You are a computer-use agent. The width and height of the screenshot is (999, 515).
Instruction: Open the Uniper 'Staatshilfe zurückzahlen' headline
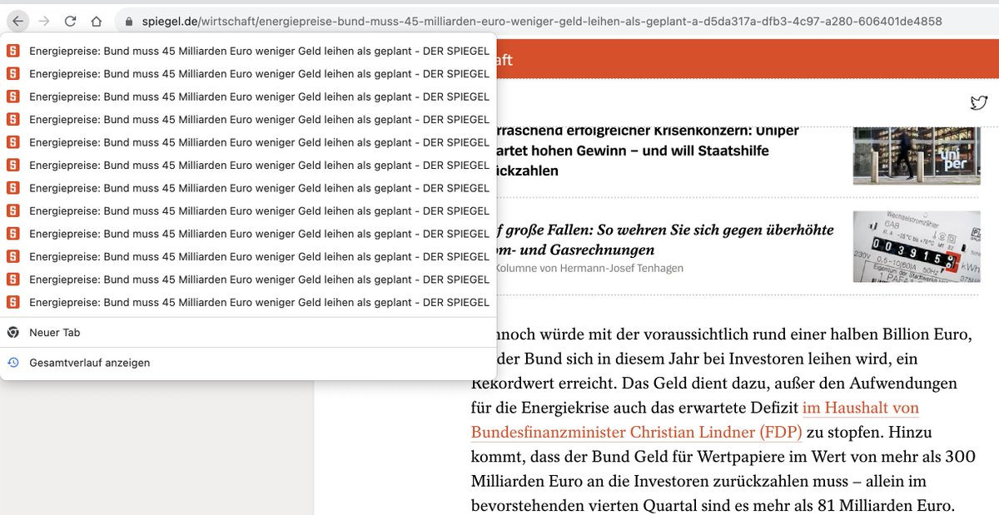(x=649, y=151)
